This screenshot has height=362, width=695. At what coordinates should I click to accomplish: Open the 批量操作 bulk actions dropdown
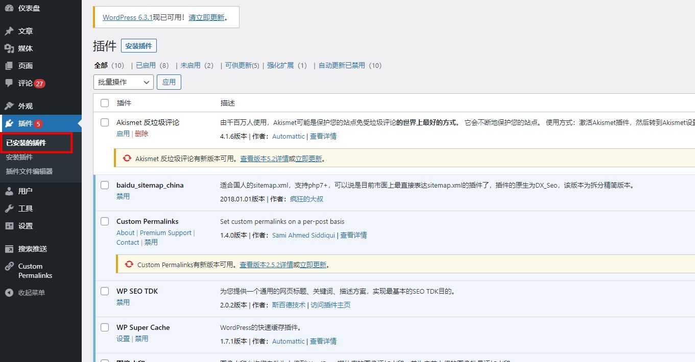124,82
